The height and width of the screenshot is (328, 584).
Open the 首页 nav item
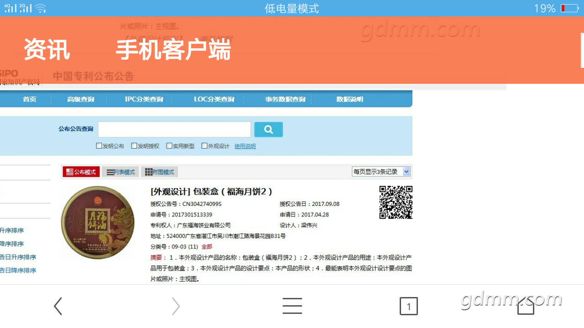tap(30, 99)
